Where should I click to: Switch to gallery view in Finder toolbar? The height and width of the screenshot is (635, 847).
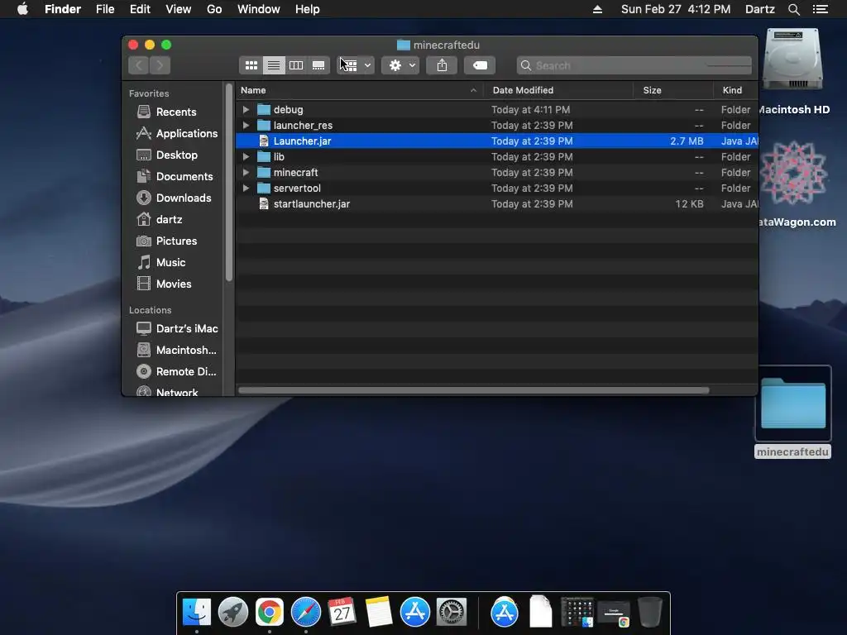[318, 65]
